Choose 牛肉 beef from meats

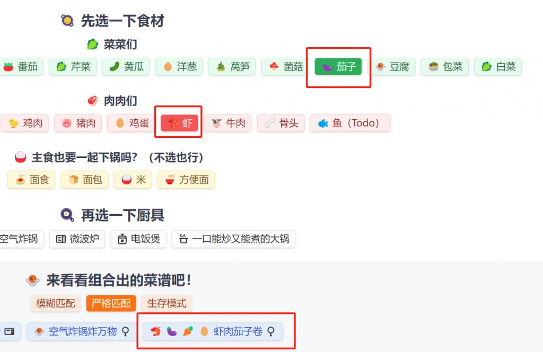click(228, 123)
